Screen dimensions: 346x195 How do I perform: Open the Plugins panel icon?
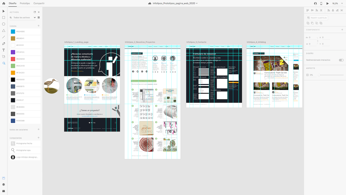(4, 191)
